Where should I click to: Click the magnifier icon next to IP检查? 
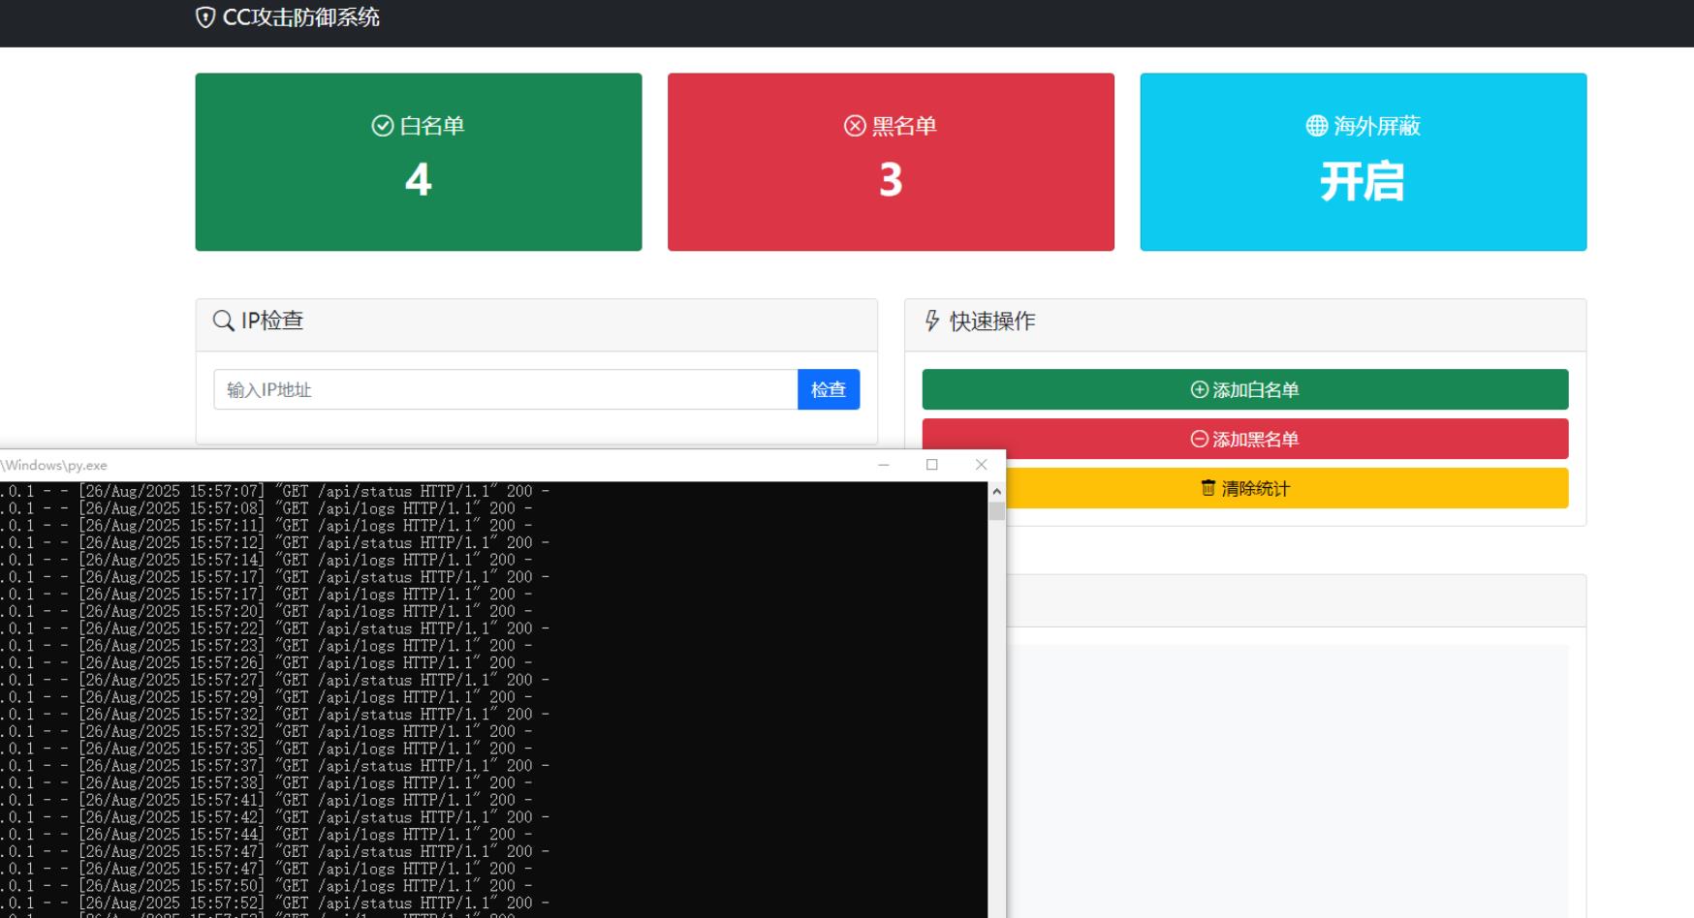pyautogui.click(x=224, y=321)
